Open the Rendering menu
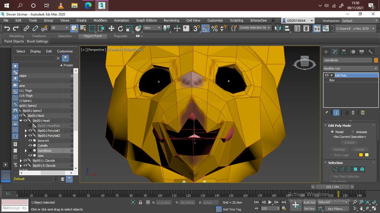Viewport: 380px width, 213px height. (x=171, y=21)
